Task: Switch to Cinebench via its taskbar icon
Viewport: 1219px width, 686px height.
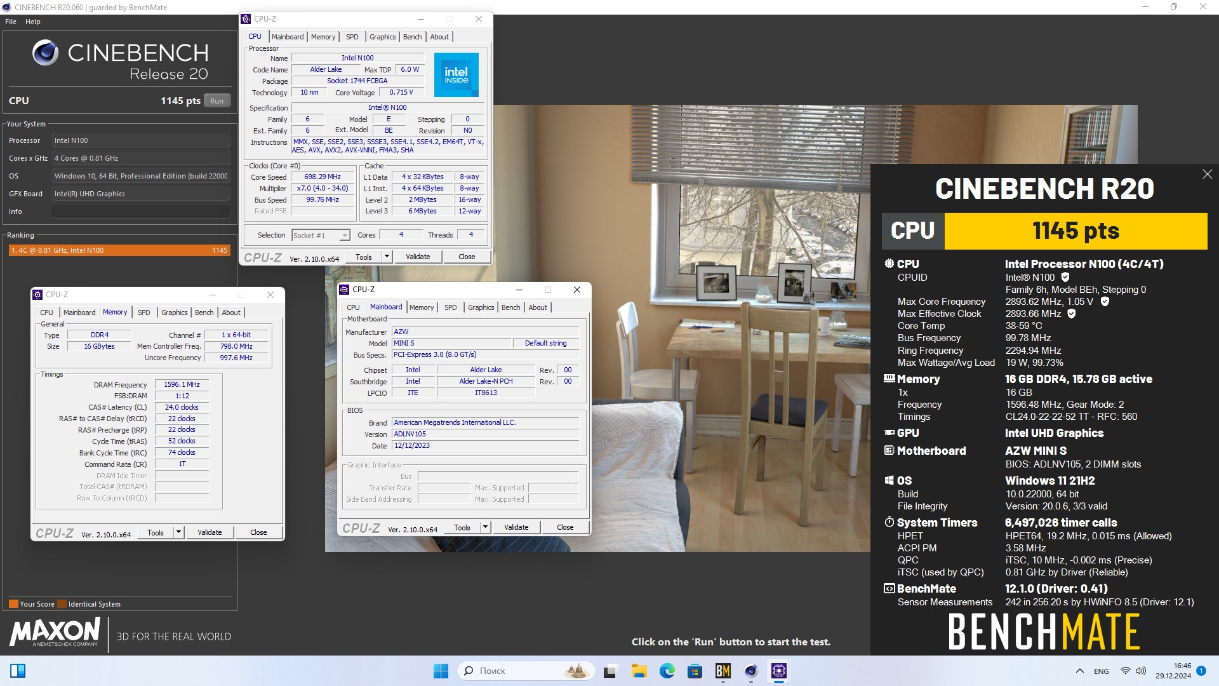Action: [751, 671]
